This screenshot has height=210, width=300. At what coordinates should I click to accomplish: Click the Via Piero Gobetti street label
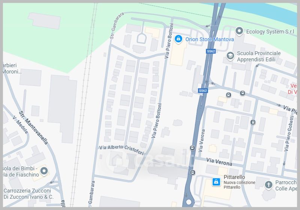coord(289,133)
